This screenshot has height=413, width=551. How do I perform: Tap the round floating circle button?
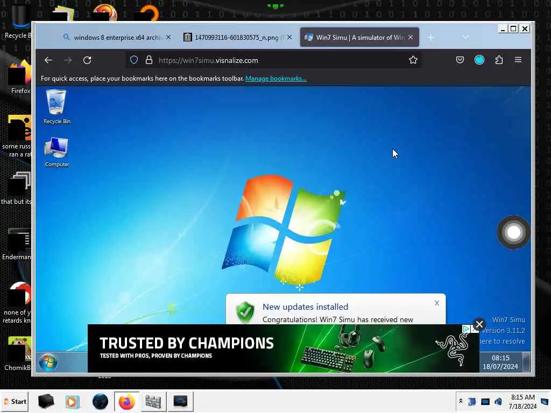[x=514, y=232]
